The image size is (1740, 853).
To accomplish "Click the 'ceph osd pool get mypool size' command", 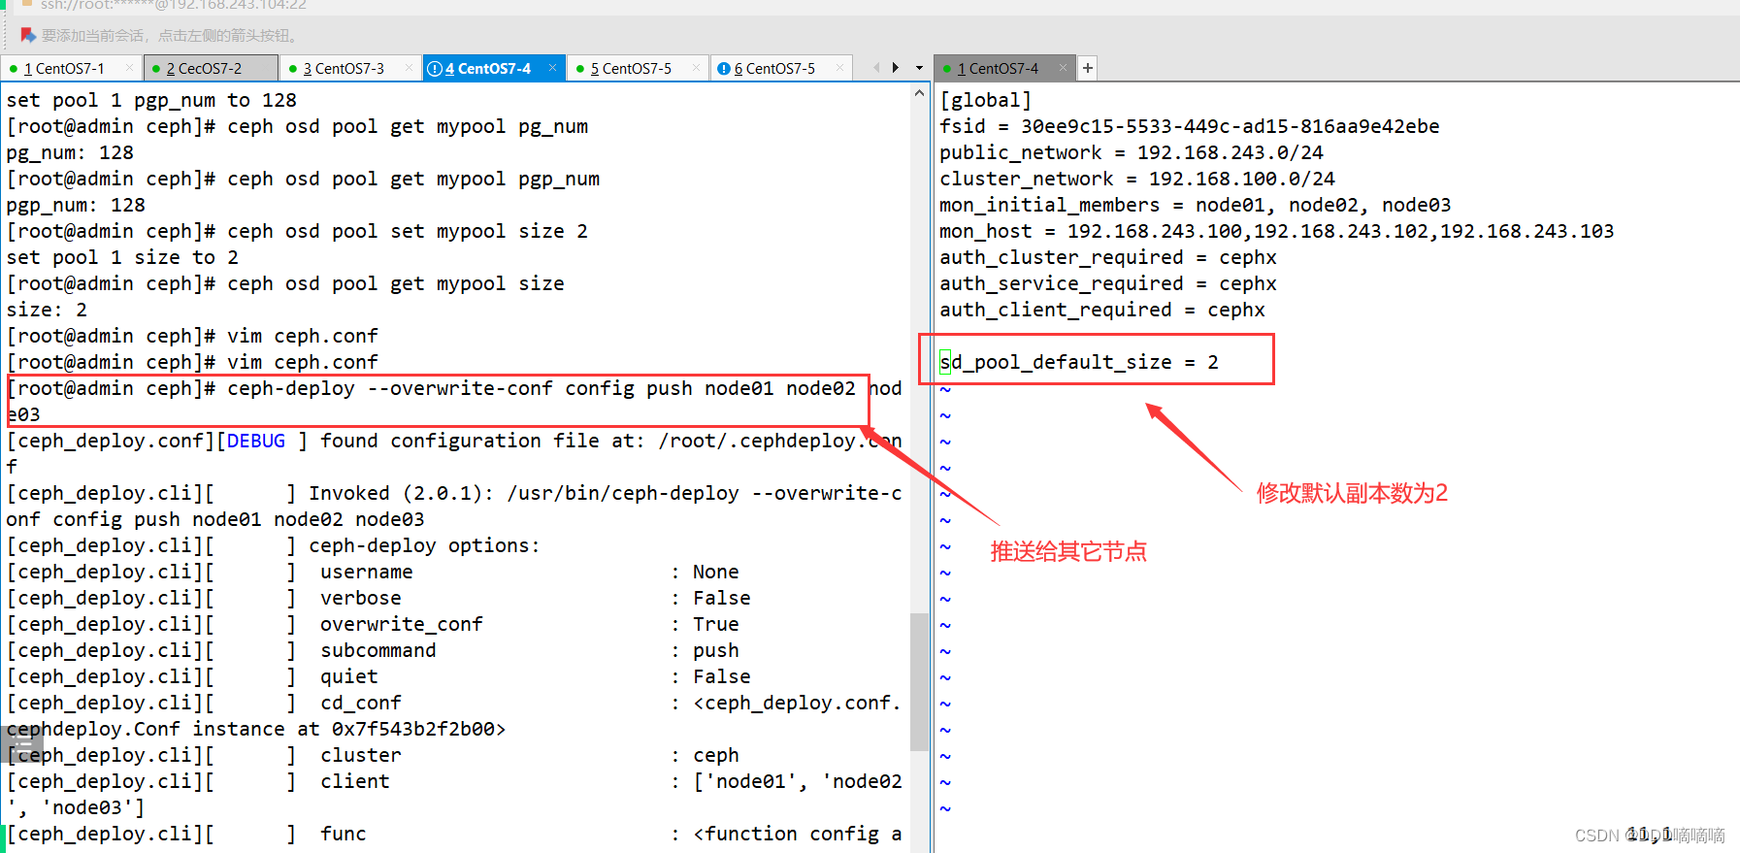I will tap(396, 283).
